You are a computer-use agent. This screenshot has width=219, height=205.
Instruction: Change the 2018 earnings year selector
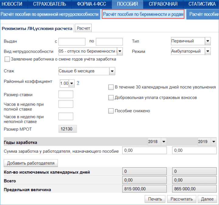point(164,141)
